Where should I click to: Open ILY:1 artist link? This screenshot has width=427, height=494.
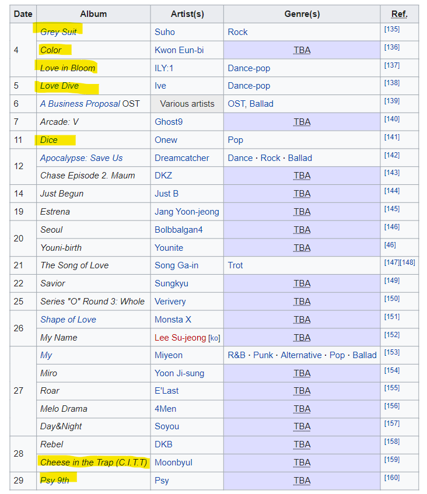164,68
